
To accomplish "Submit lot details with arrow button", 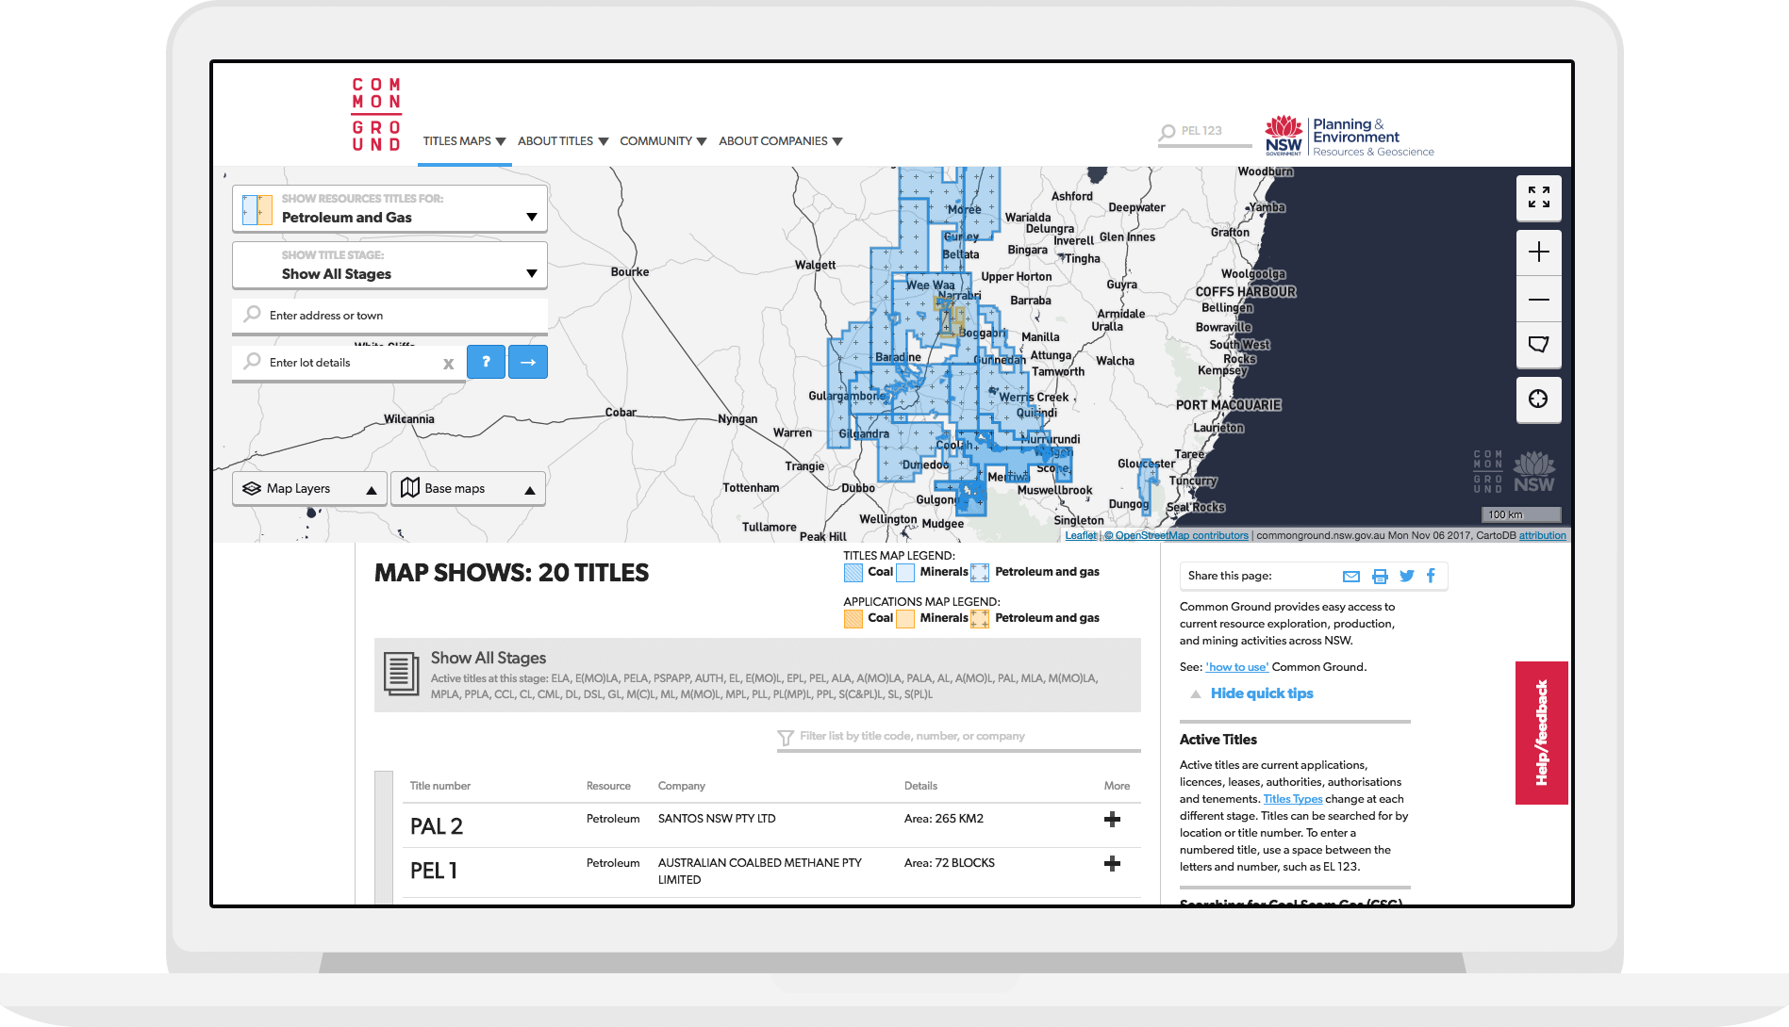I will 528,362.
